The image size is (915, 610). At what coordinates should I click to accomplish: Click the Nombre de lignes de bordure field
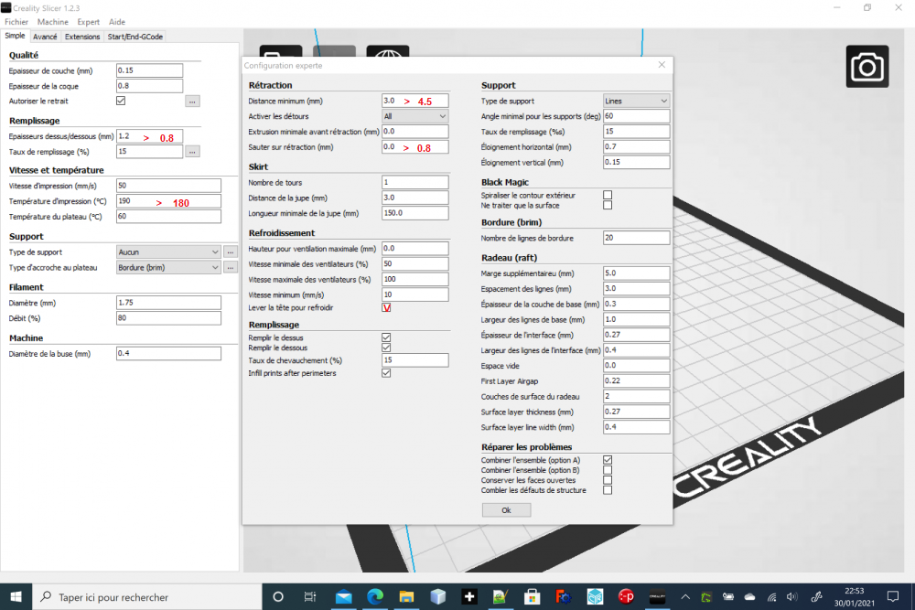pos(636,238)
